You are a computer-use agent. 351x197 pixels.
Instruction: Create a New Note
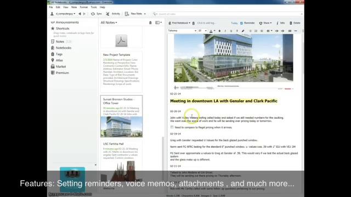click(x=134, y=14)
